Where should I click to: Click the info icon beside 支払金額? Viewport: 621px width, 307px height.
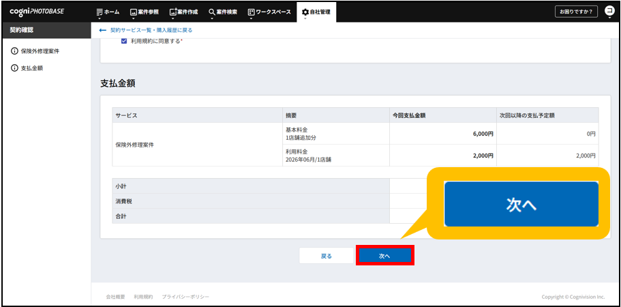(x=14, y=68)
